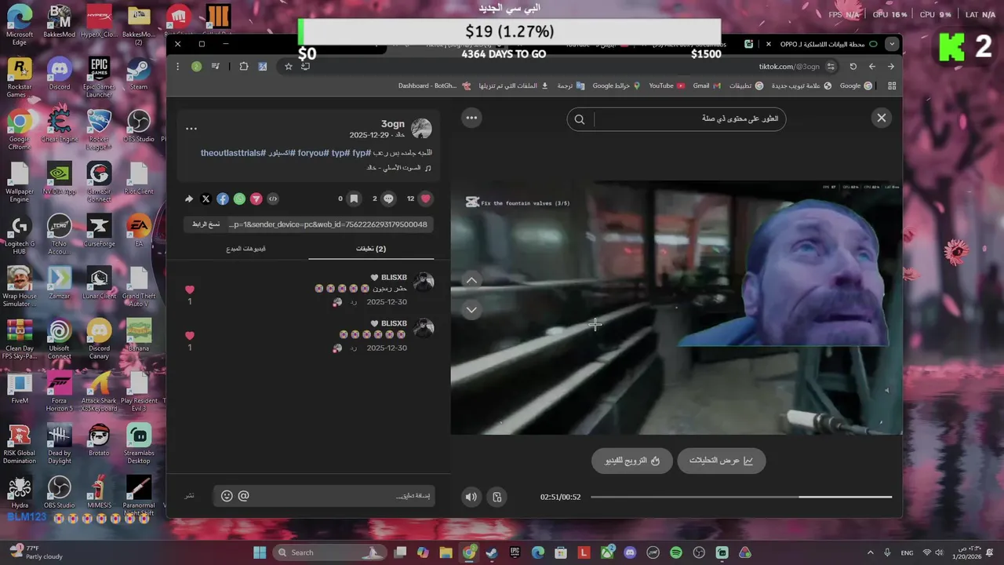Show hidden system tray icons

click(870, 552)
